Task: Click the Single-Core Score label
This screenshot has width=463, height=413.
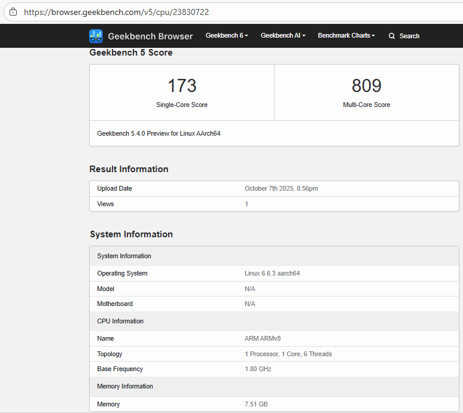Action: click(x=182, y=105)
